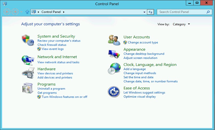215x130 pixels.
Task: Open View devices and printers
Action: click(55, 73)
